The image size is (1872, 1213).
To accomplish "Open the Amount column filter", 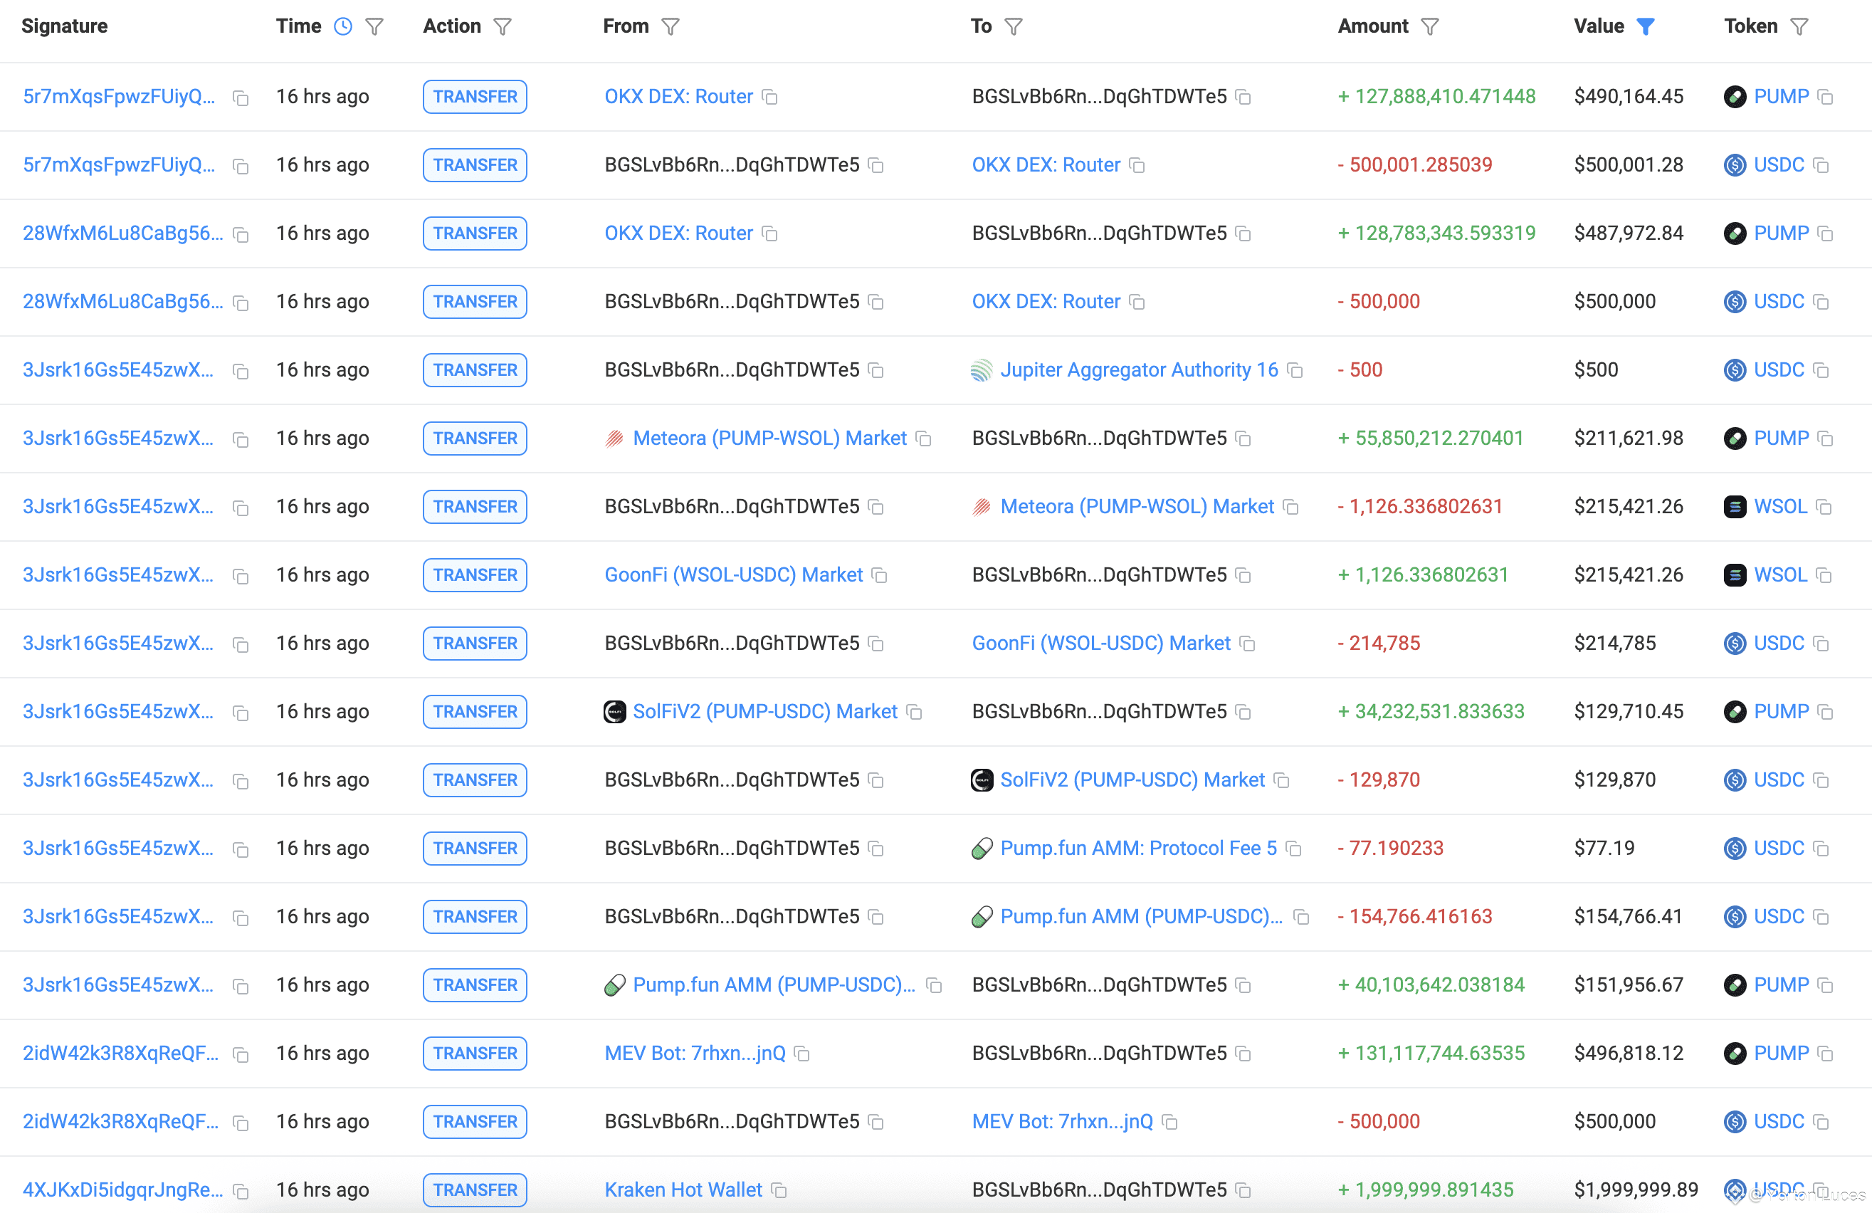I will pyautogui.click(x=1430, y=27).
